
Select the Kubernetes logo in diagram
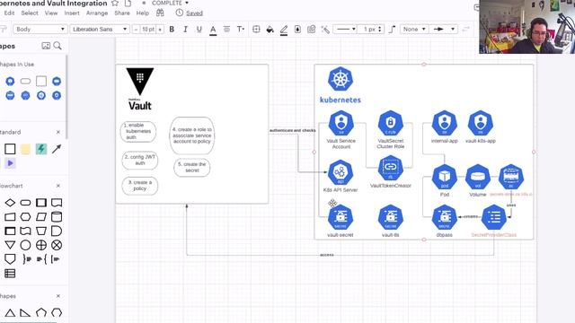coord(341,85)
